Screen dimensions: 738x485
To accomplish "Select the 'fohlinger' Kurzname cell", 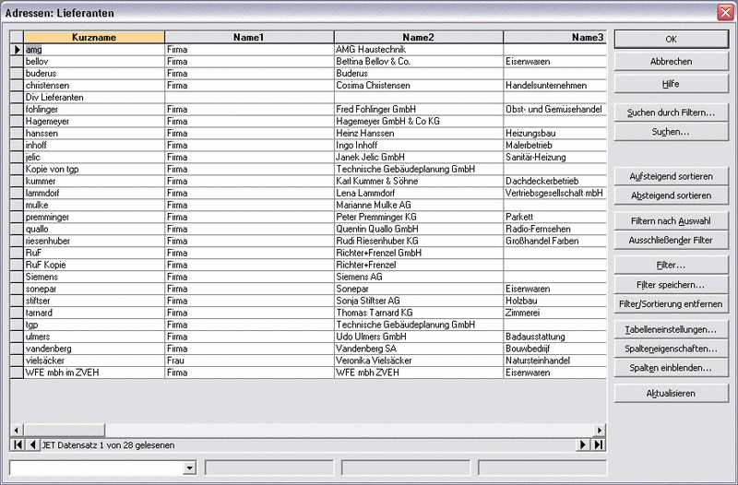I will pos(94,109).
